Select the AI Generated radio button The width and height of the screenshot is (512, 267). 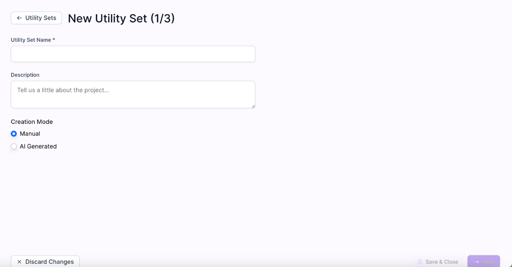14,146
